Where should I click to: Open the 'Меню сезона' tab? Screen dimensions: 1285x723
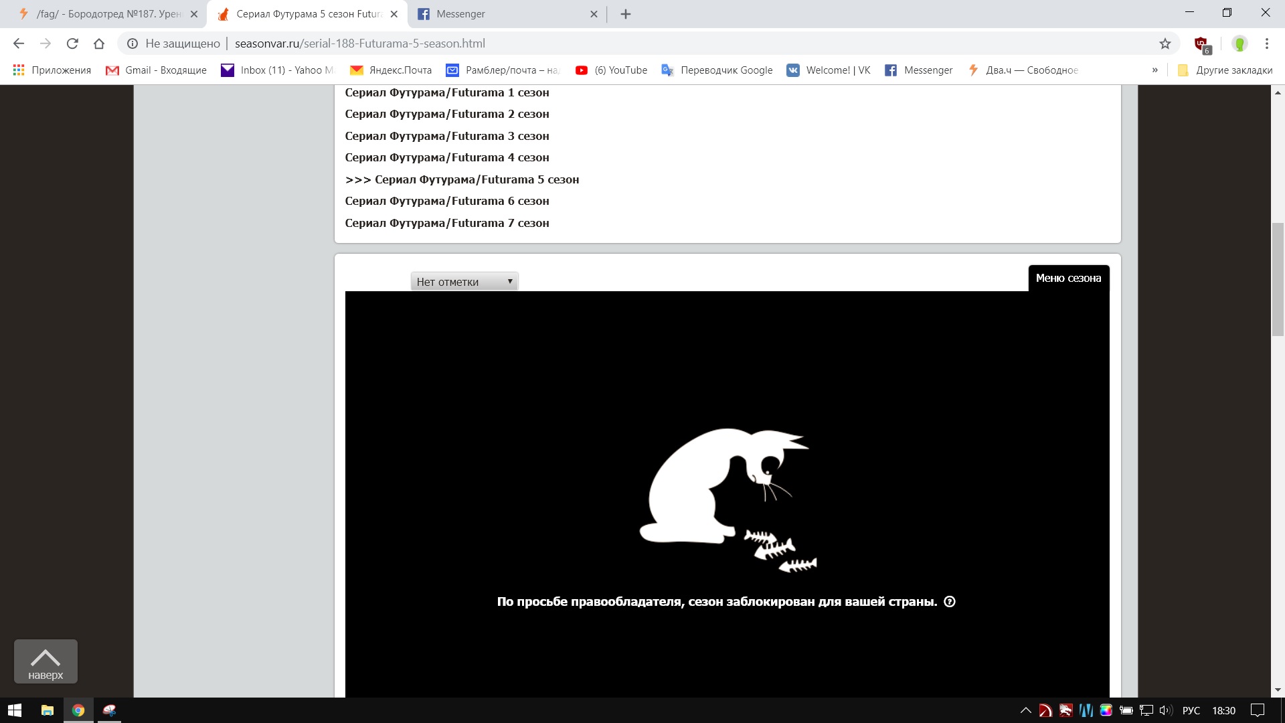pyautogui.click(x=1068, y=278)
